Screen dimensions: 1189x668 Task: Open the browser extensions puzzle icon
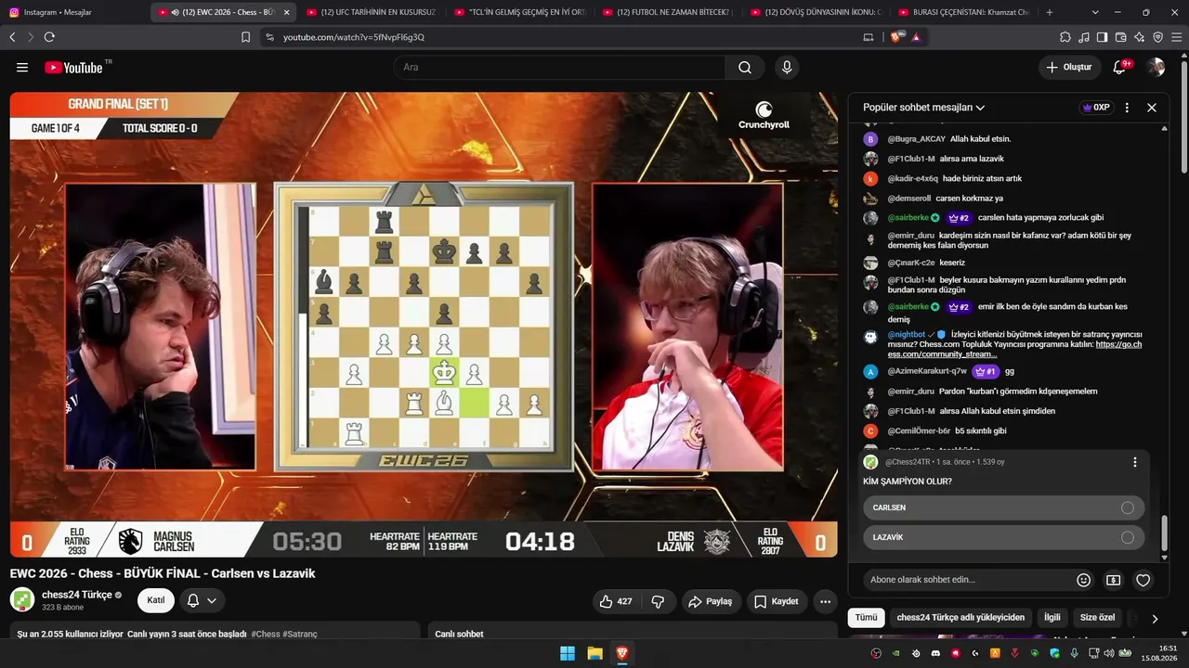[1065, 37]
